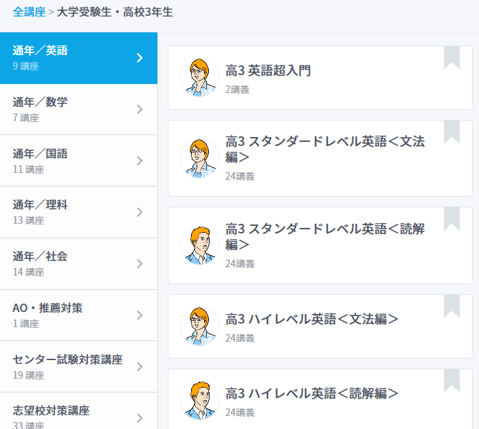Image resolution: width=479 pixels, height=429 pixels.
Task: Open 高3 ハイレベル英語<文法編> title
Action: click(312, 319)
